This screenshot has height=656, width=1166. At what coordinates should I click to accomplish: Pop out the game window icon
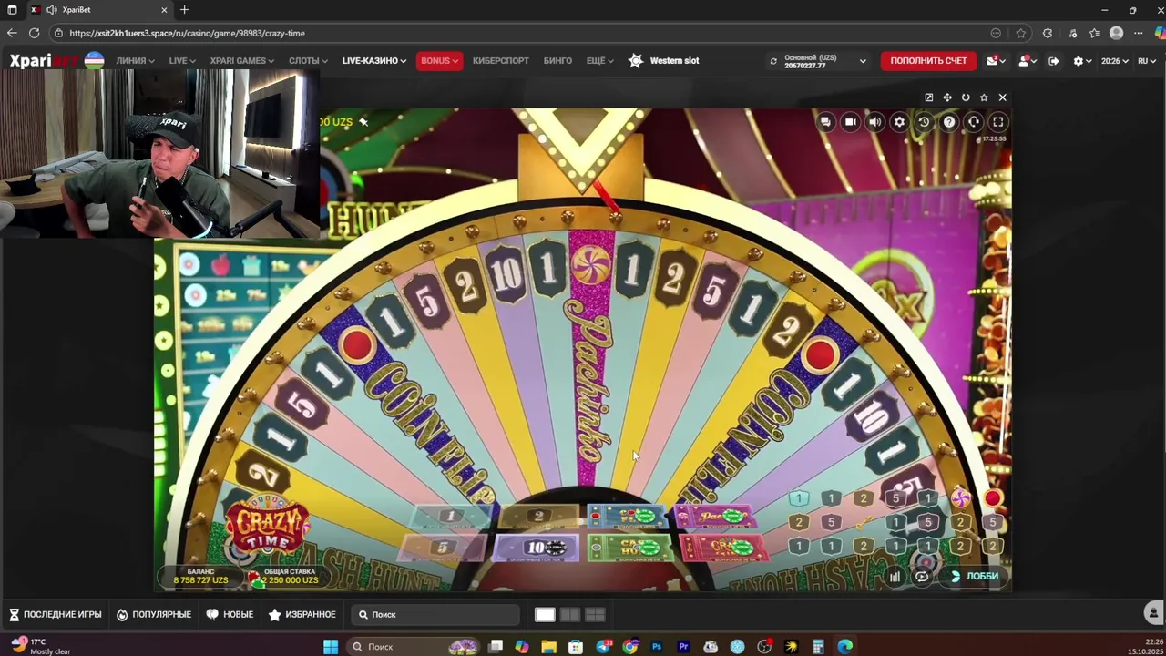(928, 97)
